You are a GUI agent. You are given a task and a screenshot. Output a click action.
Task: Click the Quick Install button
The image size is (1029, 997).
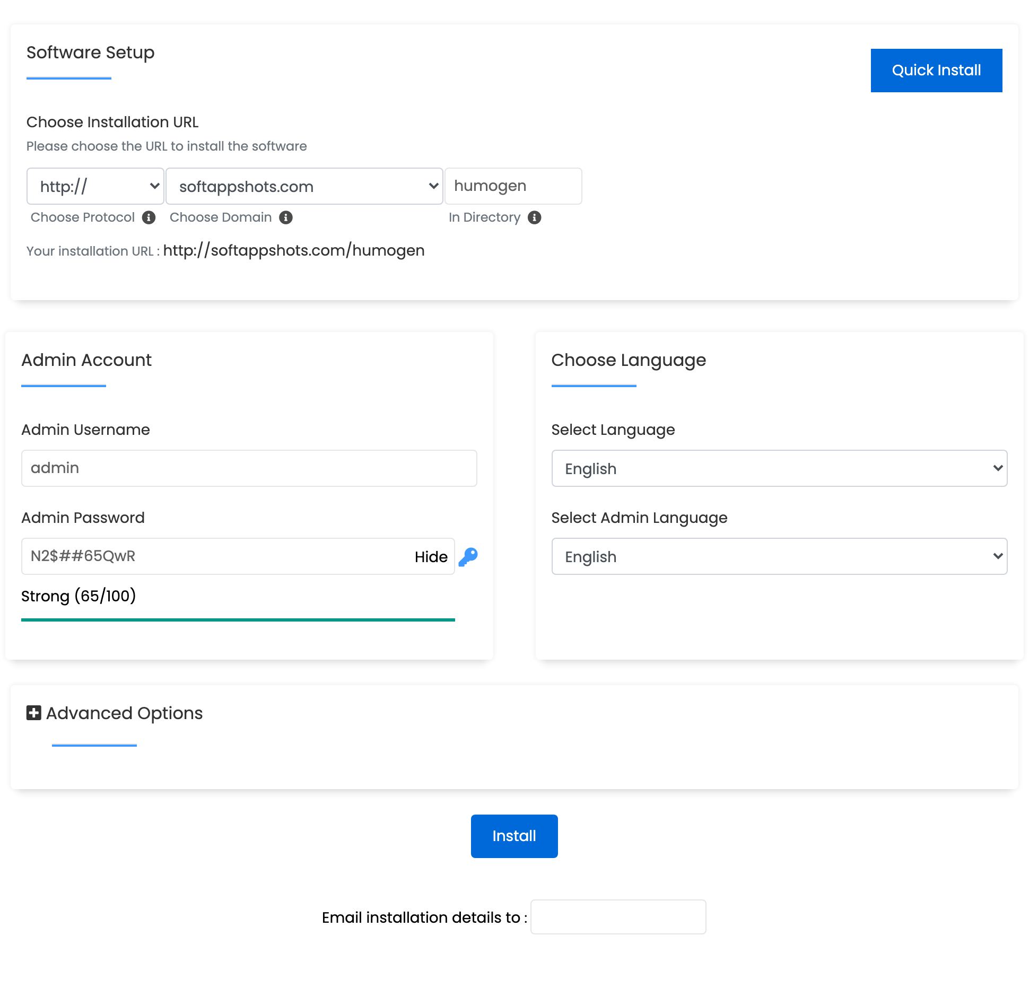936,69
